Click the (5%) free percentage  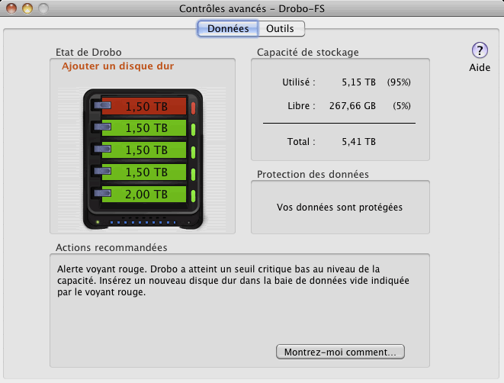402,106
